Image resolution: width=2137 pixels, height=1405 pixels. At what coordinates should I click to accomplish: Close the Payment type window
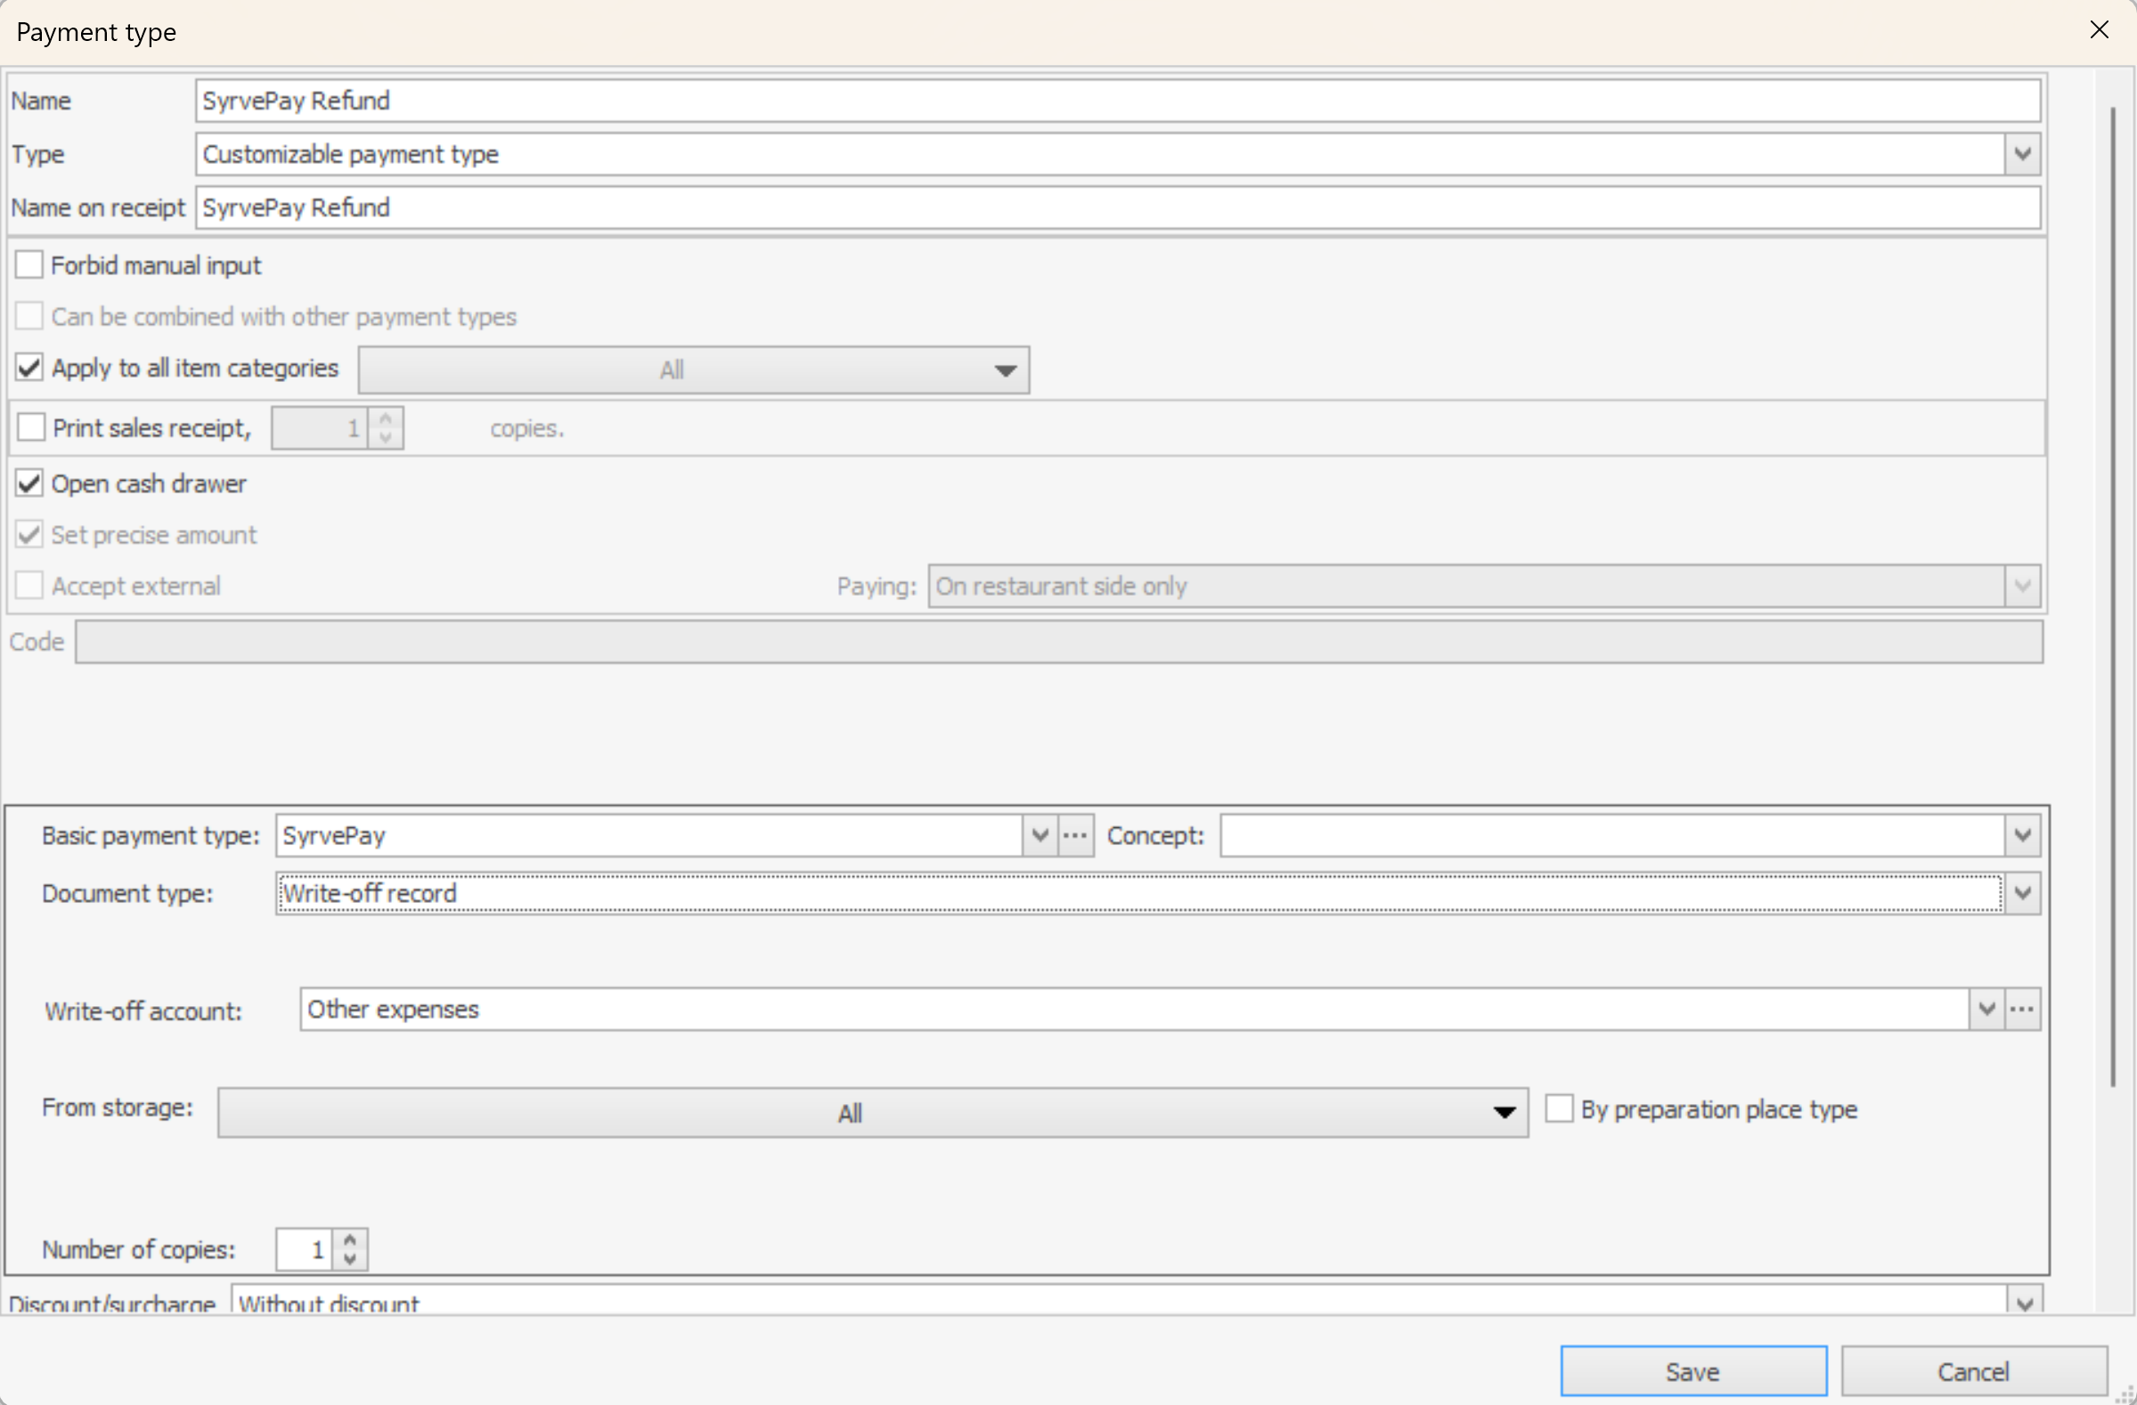click(x=2100, y=29)
